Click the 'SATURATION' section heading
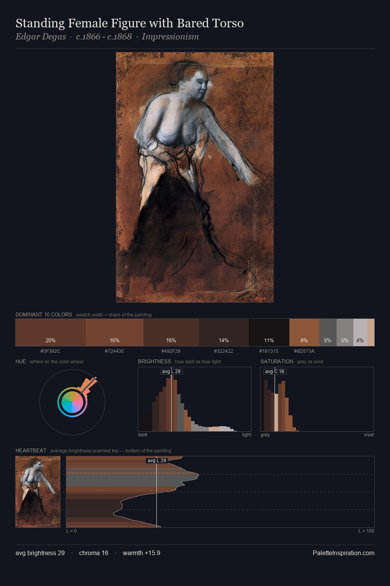 pyautogui.click(x=277, y=361)
